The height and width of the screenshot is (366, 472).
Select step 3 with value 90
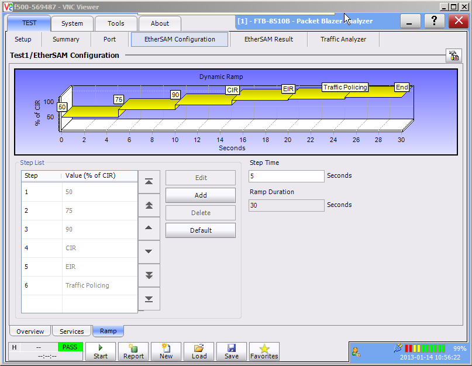[80, 229]
